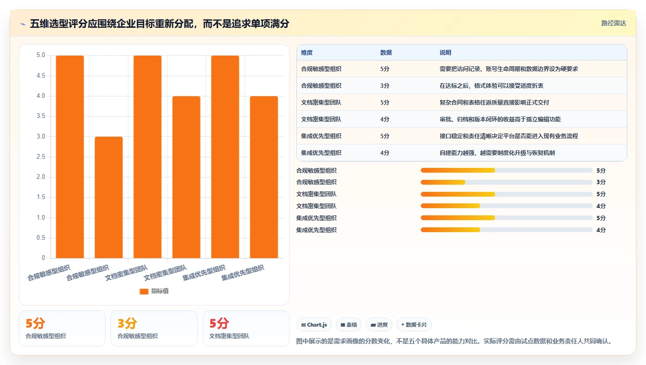The height and width of the screenshot is (365, 646).
Task: Open the 5分 文档密集型团队 data card
Action: pyautogui.click(x=246, y=328)
